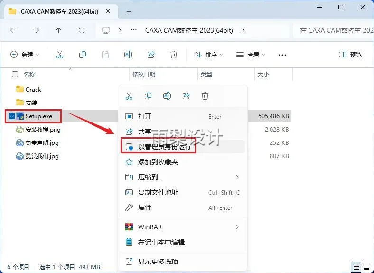Choose 在记事本中编辑 in the context menu
This screenshot has height=273, width=374.
tap(183, 242)
